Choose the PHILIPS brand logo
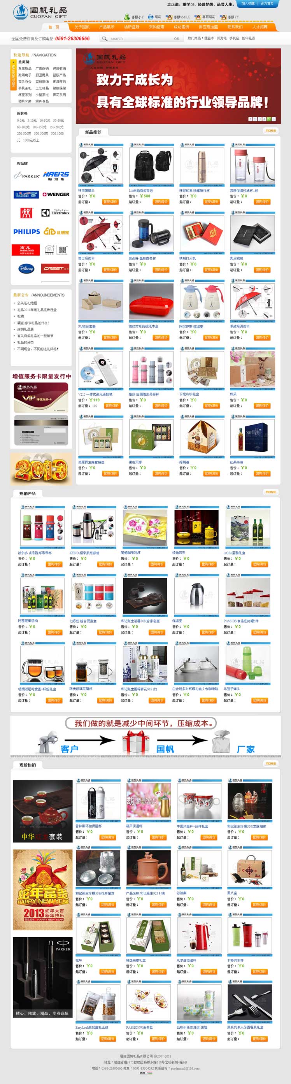Viewport: 291px width, 1084px height. pos(26,232)
